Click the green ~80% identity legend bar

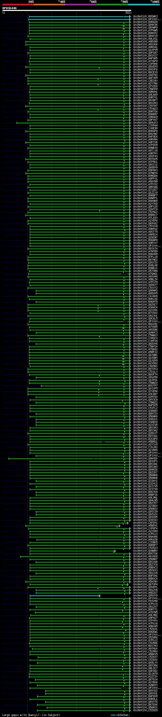point(112,5)
